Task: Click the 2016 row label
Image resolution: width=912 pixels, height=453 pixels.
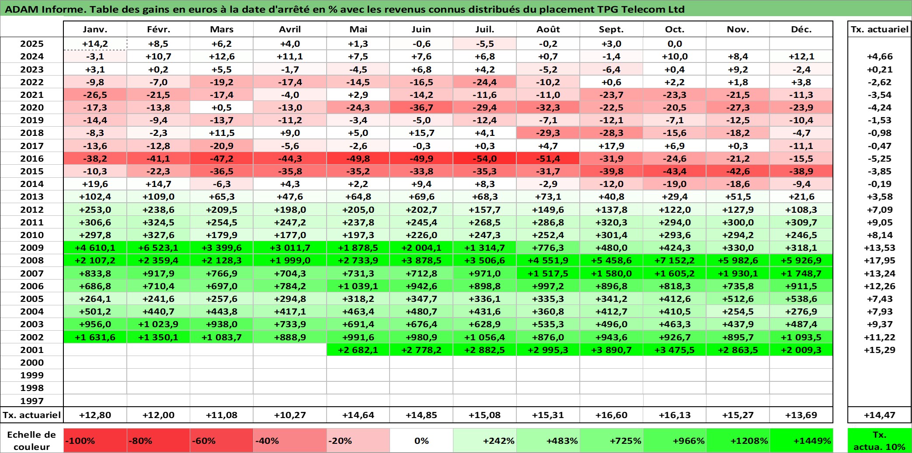Action: tap(32, 159)
